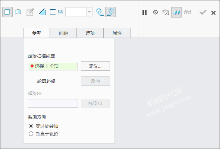Switch to the 间距 tab

(x=63, y=33)
